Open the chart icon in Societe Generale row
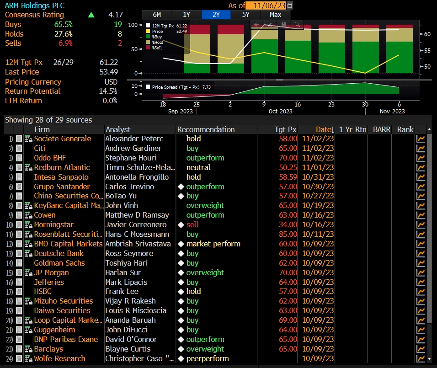Viewport: 437px width, 368px height. click(x=421, y=139)
